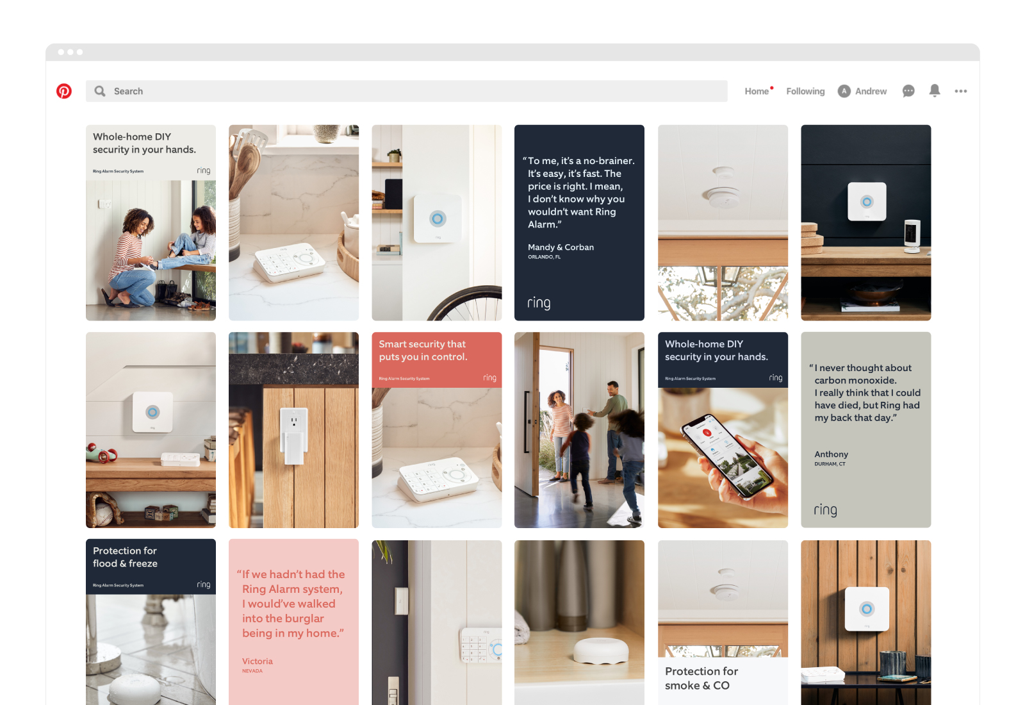Open the Whole-home DIY pin showing a phone
This screenshot has width=1025, height=705.
tap(723, 429)
